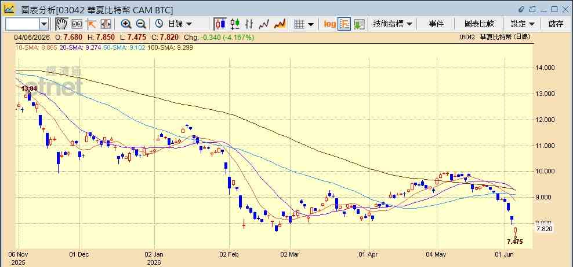The image size is (573, 267).
Task: Click the 01 Dec date axis label
Action: (x=79, y=255)
